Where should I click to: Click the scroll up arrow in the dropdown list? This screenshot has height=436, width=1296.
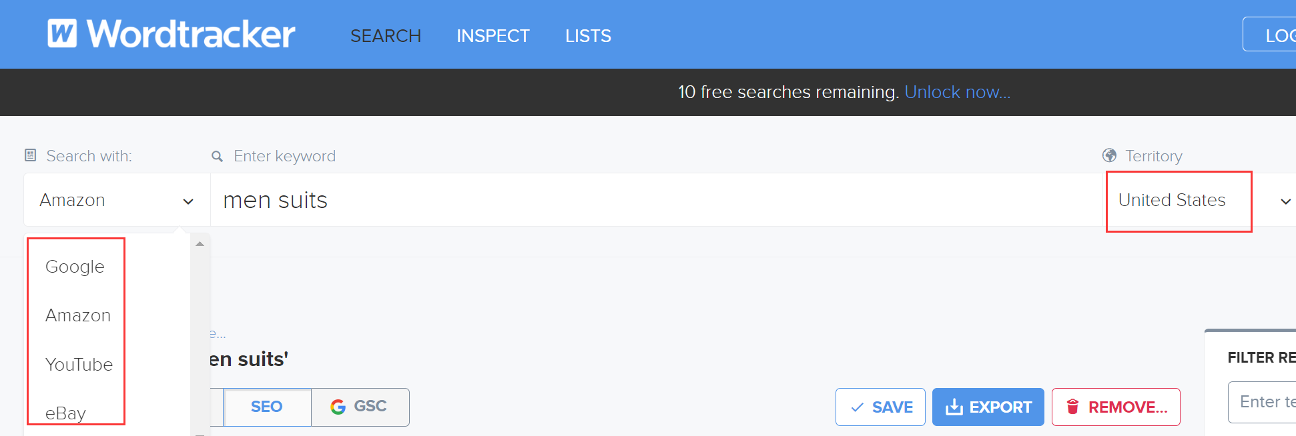(200, 244)
